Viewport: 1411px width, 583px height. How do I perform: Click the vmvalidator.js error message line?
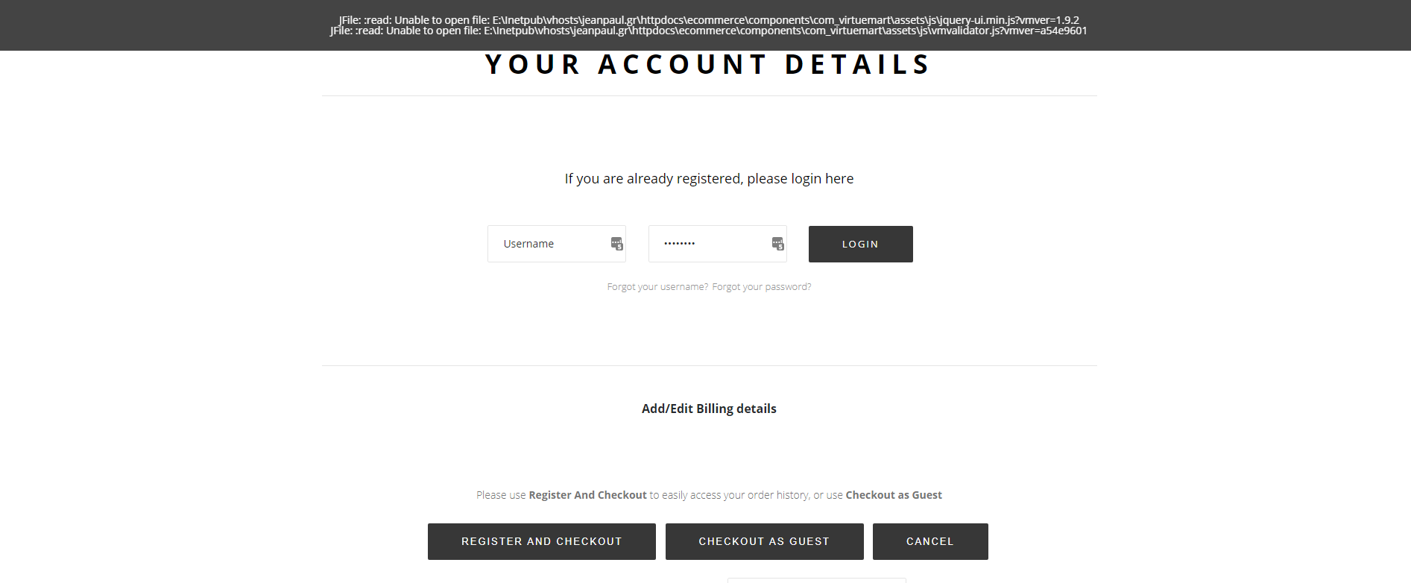pos(708,31)
